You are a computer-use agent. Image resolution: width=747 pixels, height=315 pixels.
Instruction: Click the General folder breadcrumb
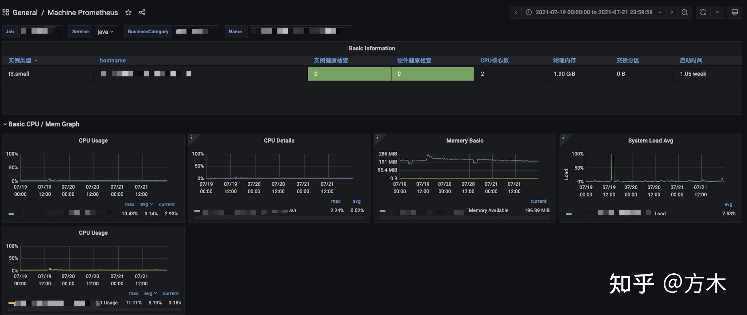pyautogui.click(x=25, y=13)
